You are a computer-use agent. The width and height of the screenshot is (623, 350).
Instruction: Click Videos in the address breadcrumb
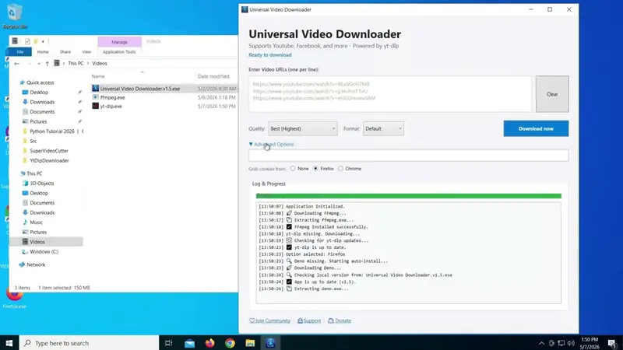100,64
